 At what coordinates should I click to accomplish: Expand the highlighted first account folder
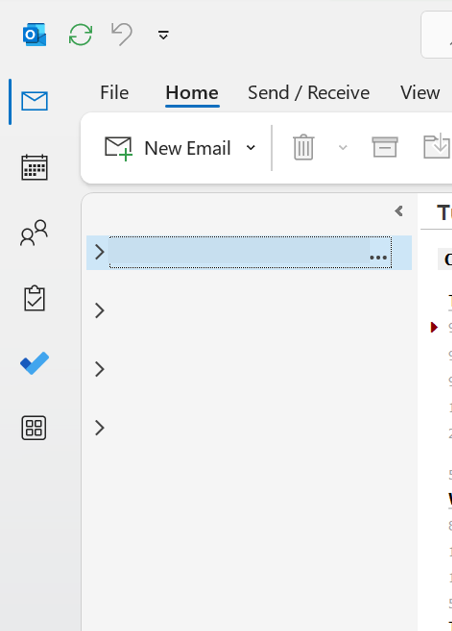pyautogui.click(x=99, y=252)
